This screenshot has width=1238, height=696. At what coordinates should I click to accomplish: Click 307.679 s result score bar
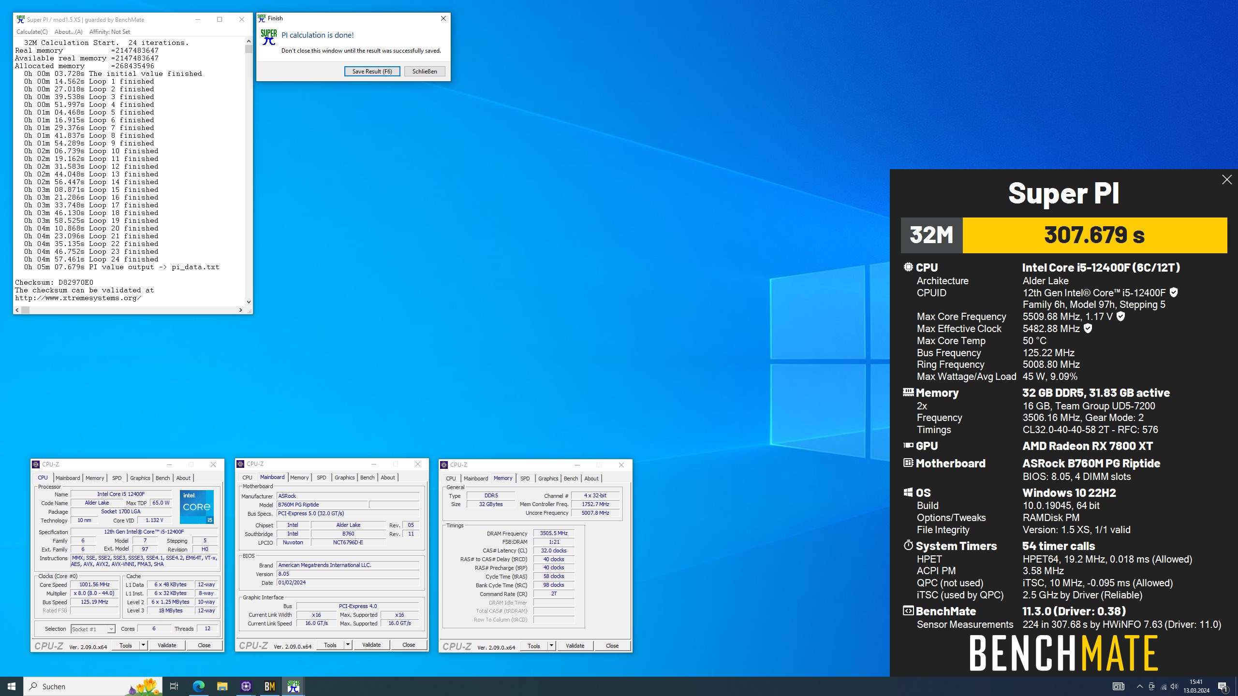[1094, 235]
